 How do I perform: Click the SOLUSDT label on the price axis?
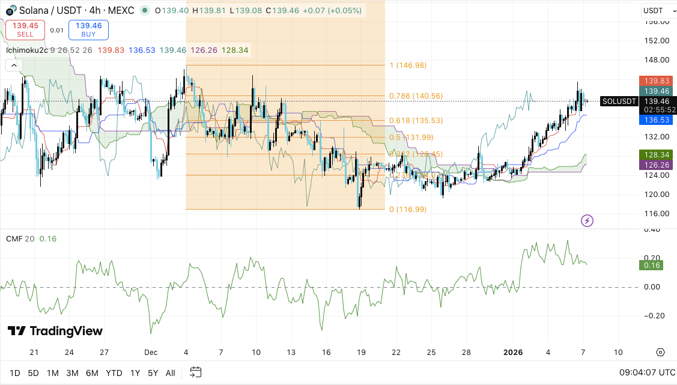(x=619, y=101)
